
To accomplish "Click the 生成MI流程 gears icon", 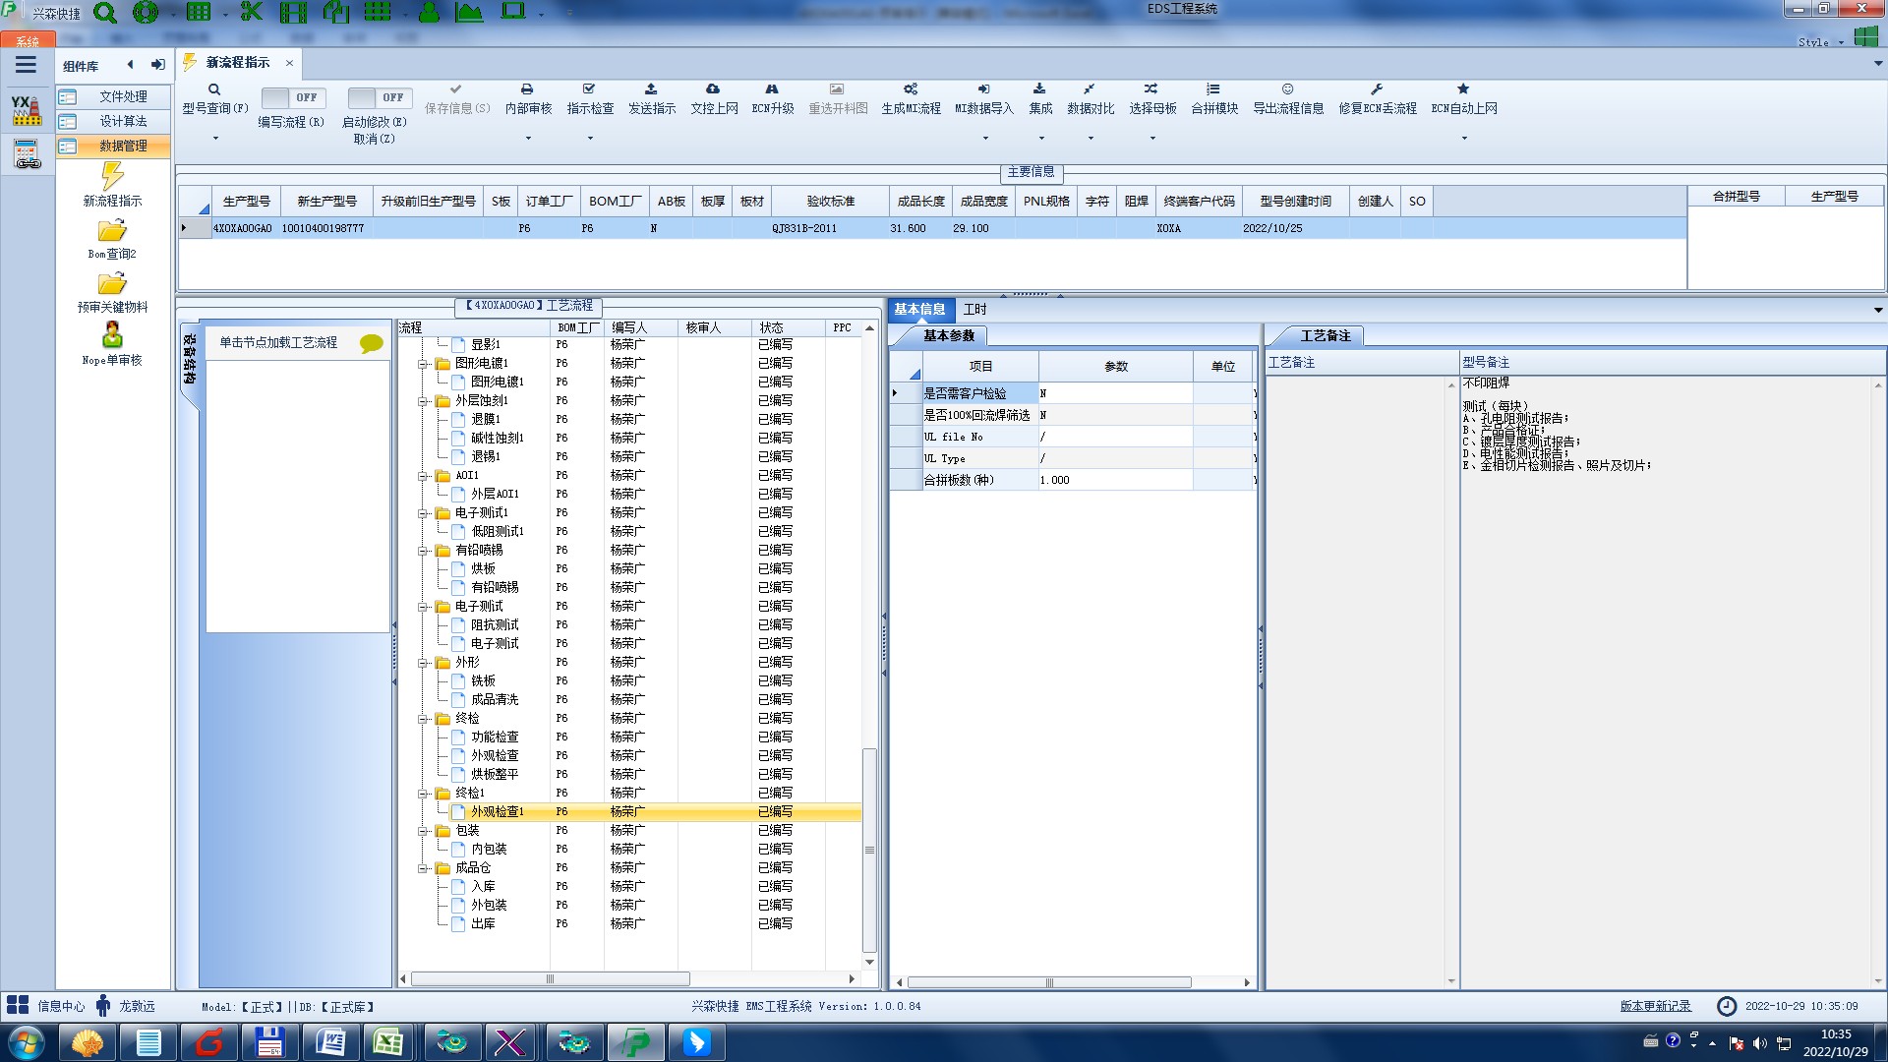I will (x=911, y=89).
